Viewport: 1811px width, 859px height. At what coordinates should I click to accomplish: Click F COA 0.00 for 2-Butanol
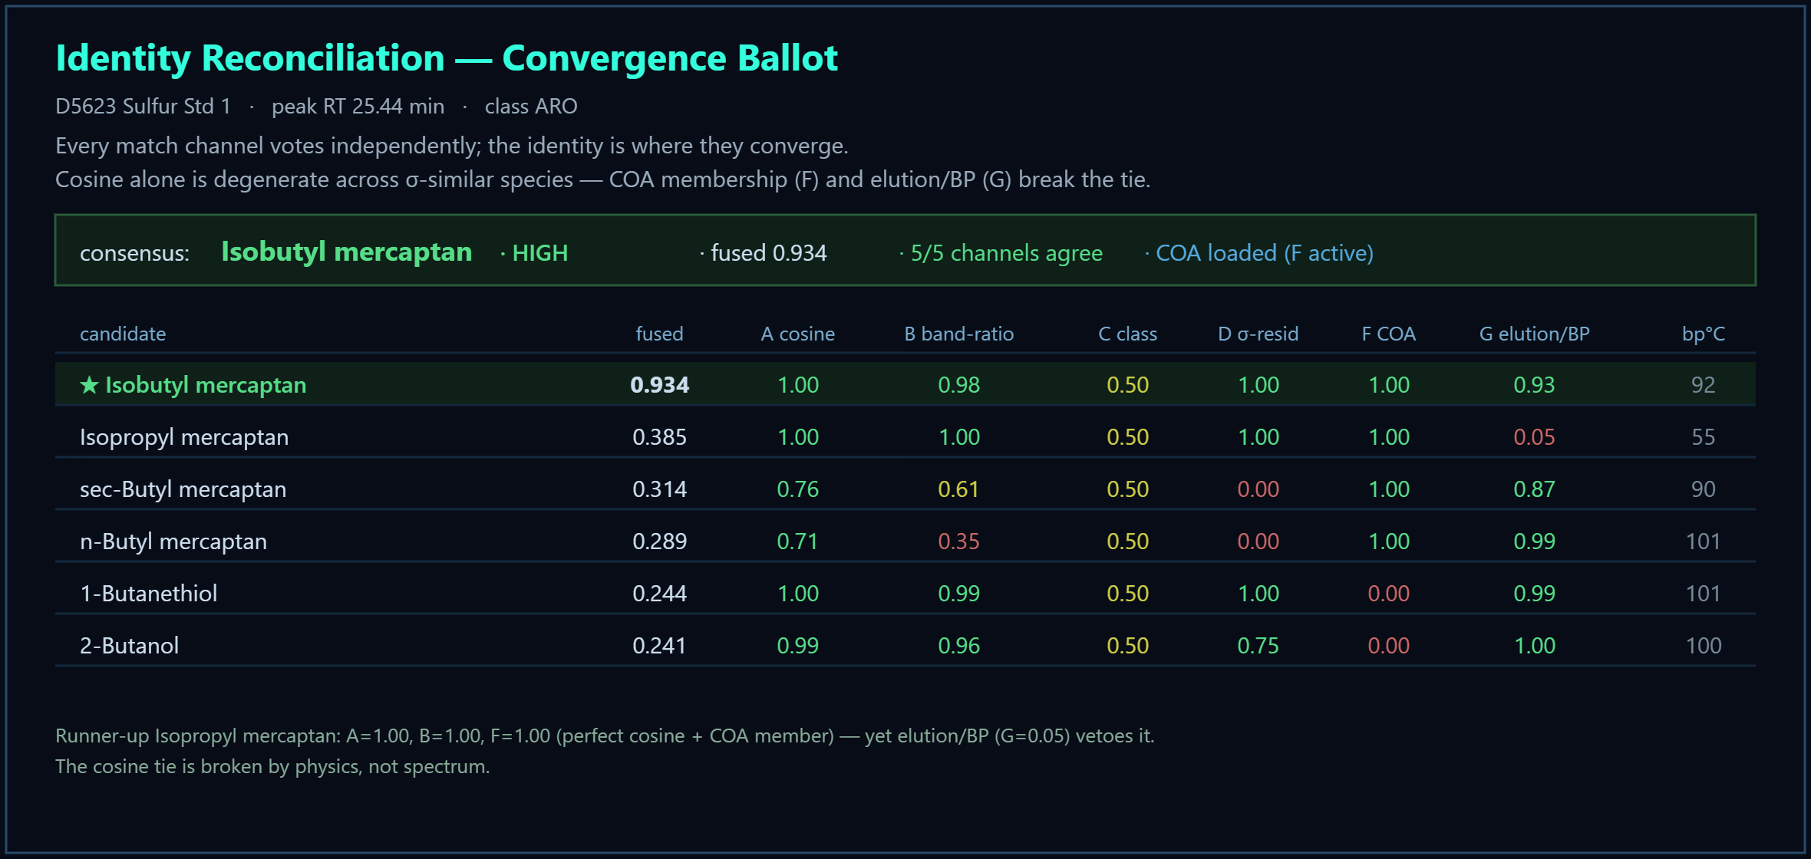pos(1388,646)
